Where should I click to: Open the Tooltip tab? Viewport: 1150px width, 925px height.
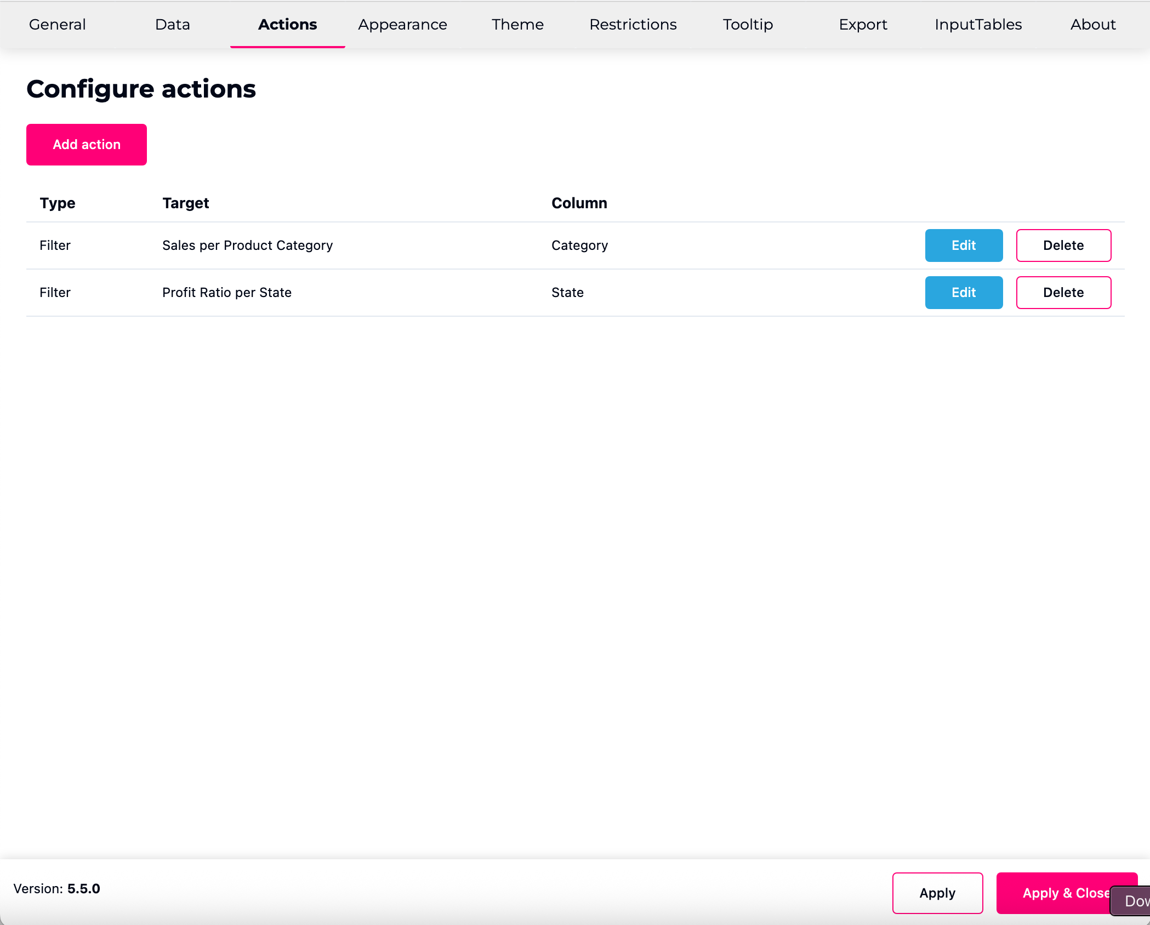[x=748, y=25]
